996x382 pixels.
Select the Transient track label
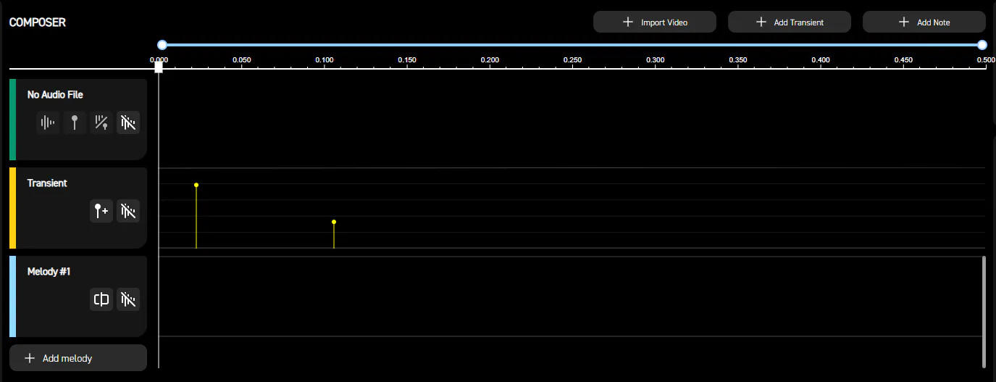[47, 183]
